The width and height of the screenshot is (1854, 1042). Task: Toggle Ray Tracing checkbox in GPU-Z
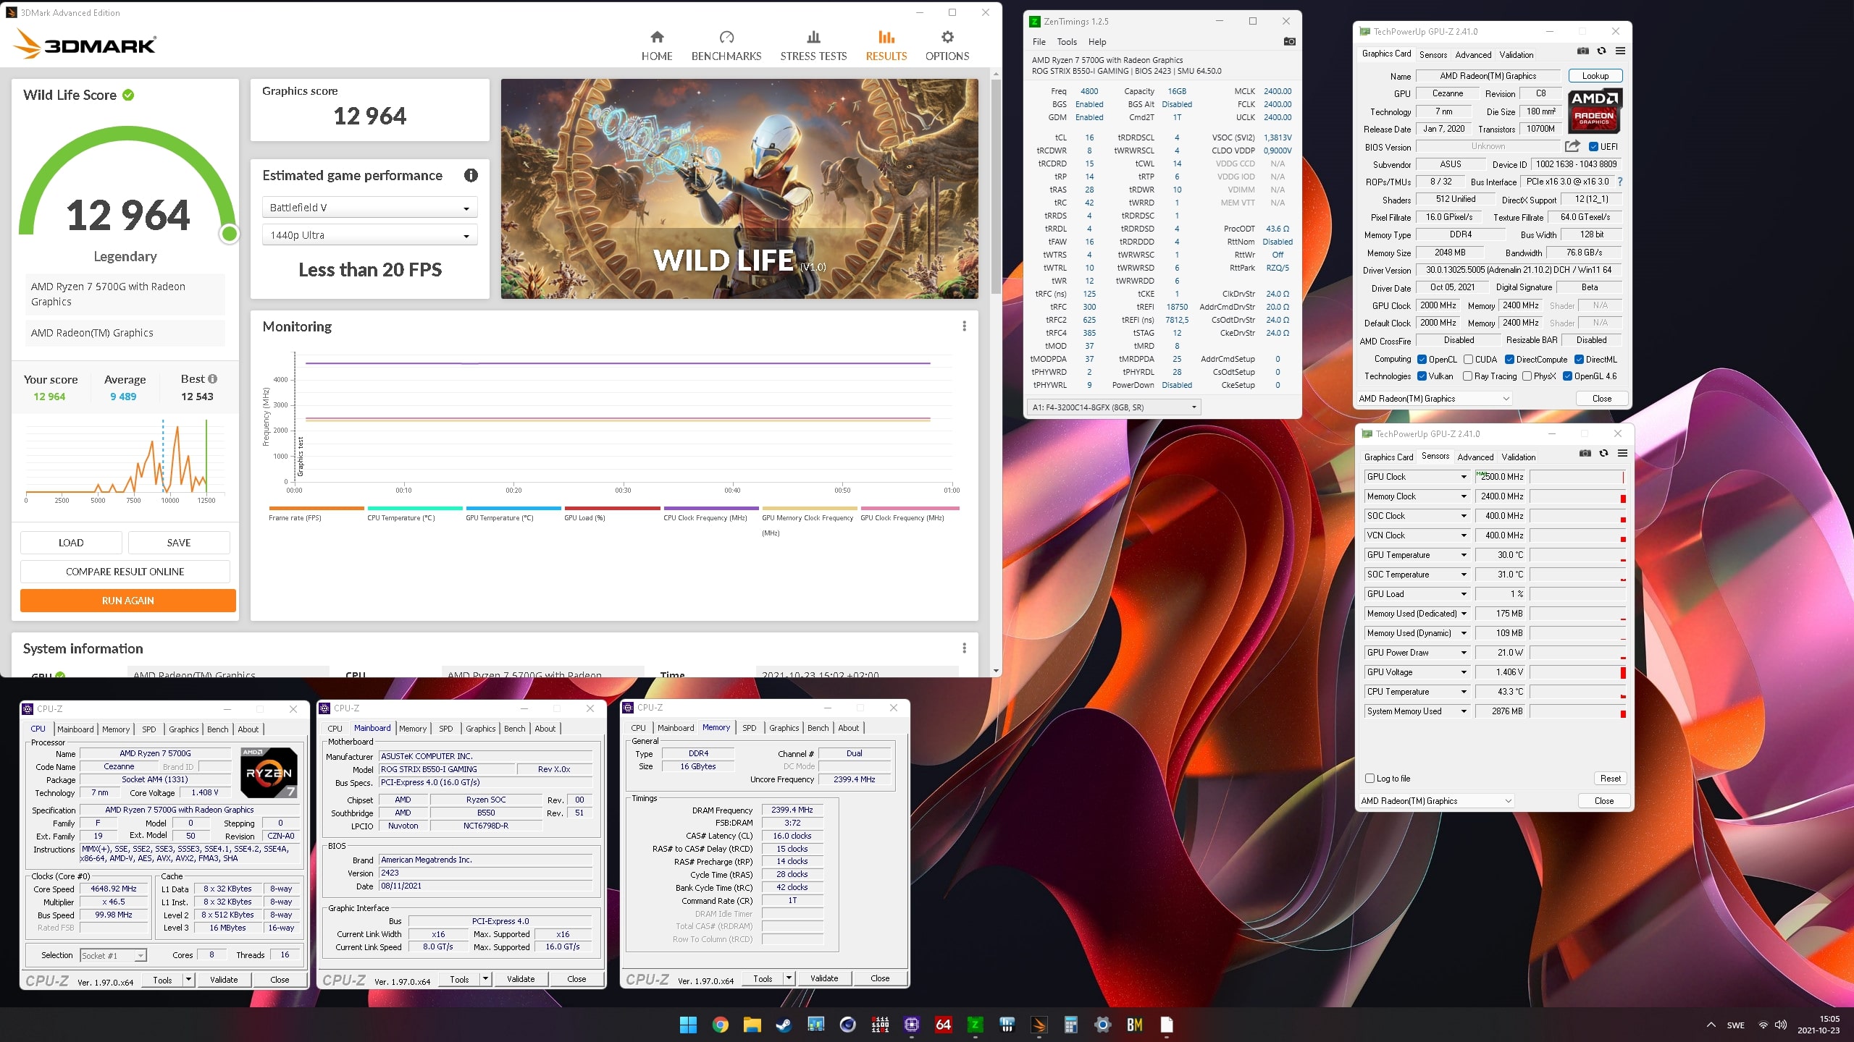(x=1467, y=376)
